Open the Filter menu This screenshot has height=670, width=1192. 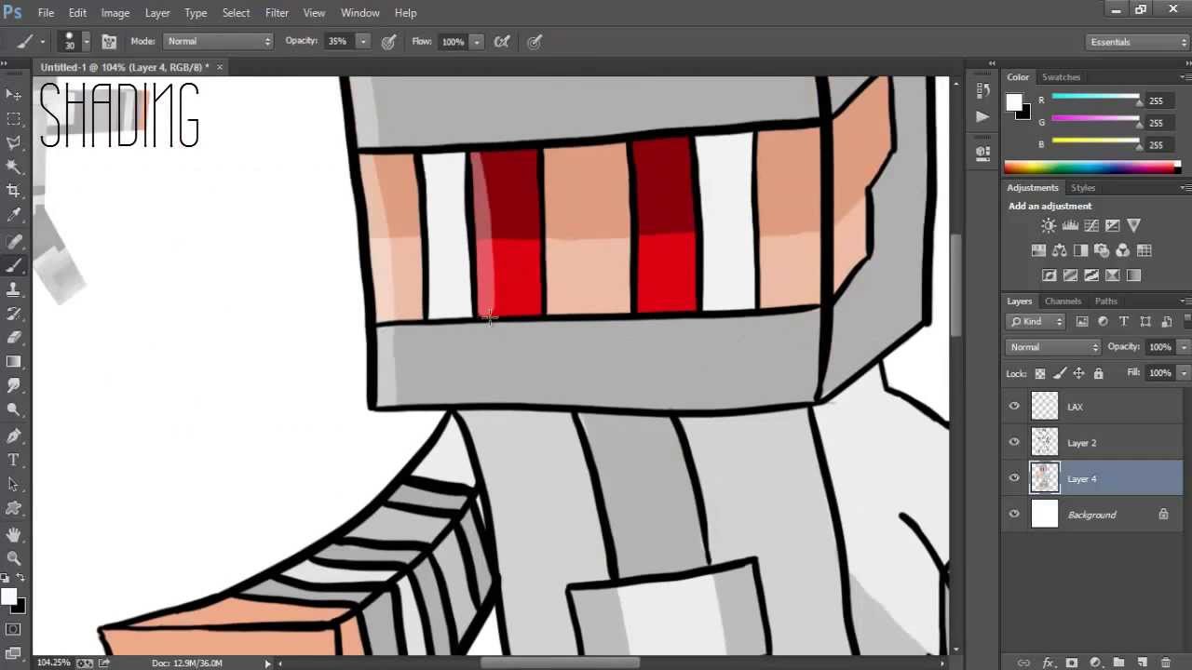tap(277, 12)
